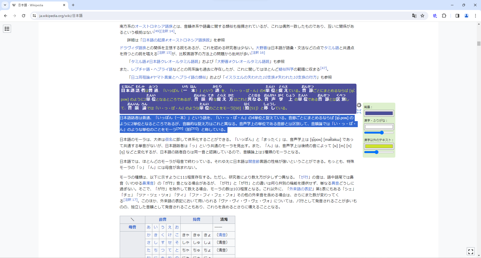The image size is (481, 258).
Task: Bookmark this page with the star icon
Action: [x=422, y=16]
